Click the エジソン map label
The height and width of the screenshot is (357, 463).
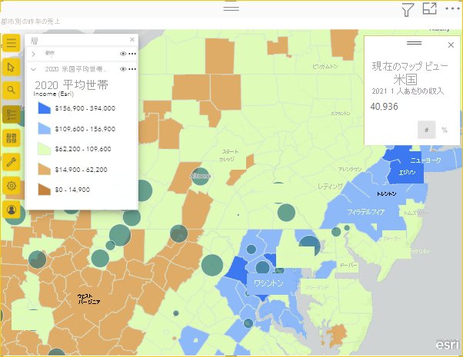coord(408,172)
